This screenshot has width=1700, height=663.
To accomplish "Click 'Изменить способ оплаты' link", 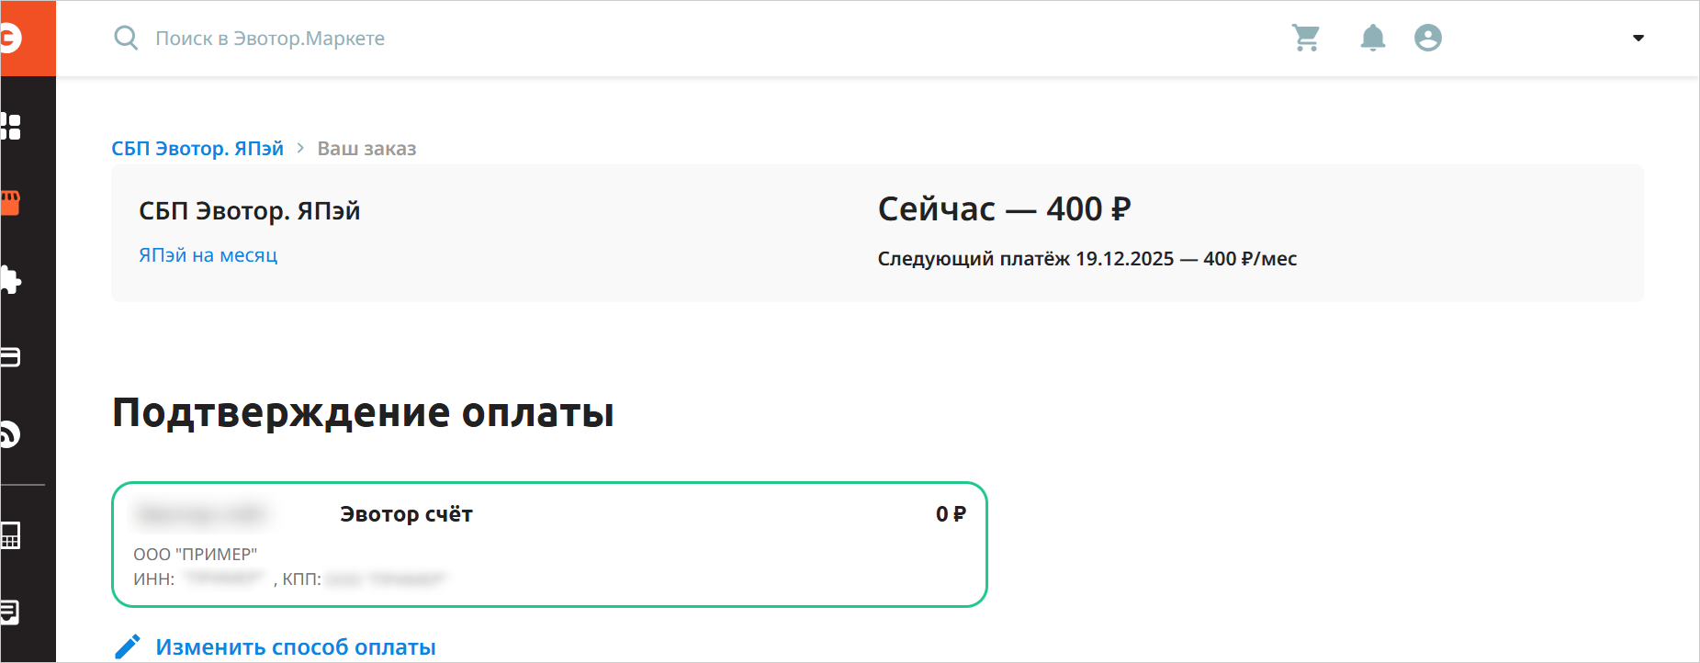I will (x=296, y=647).
